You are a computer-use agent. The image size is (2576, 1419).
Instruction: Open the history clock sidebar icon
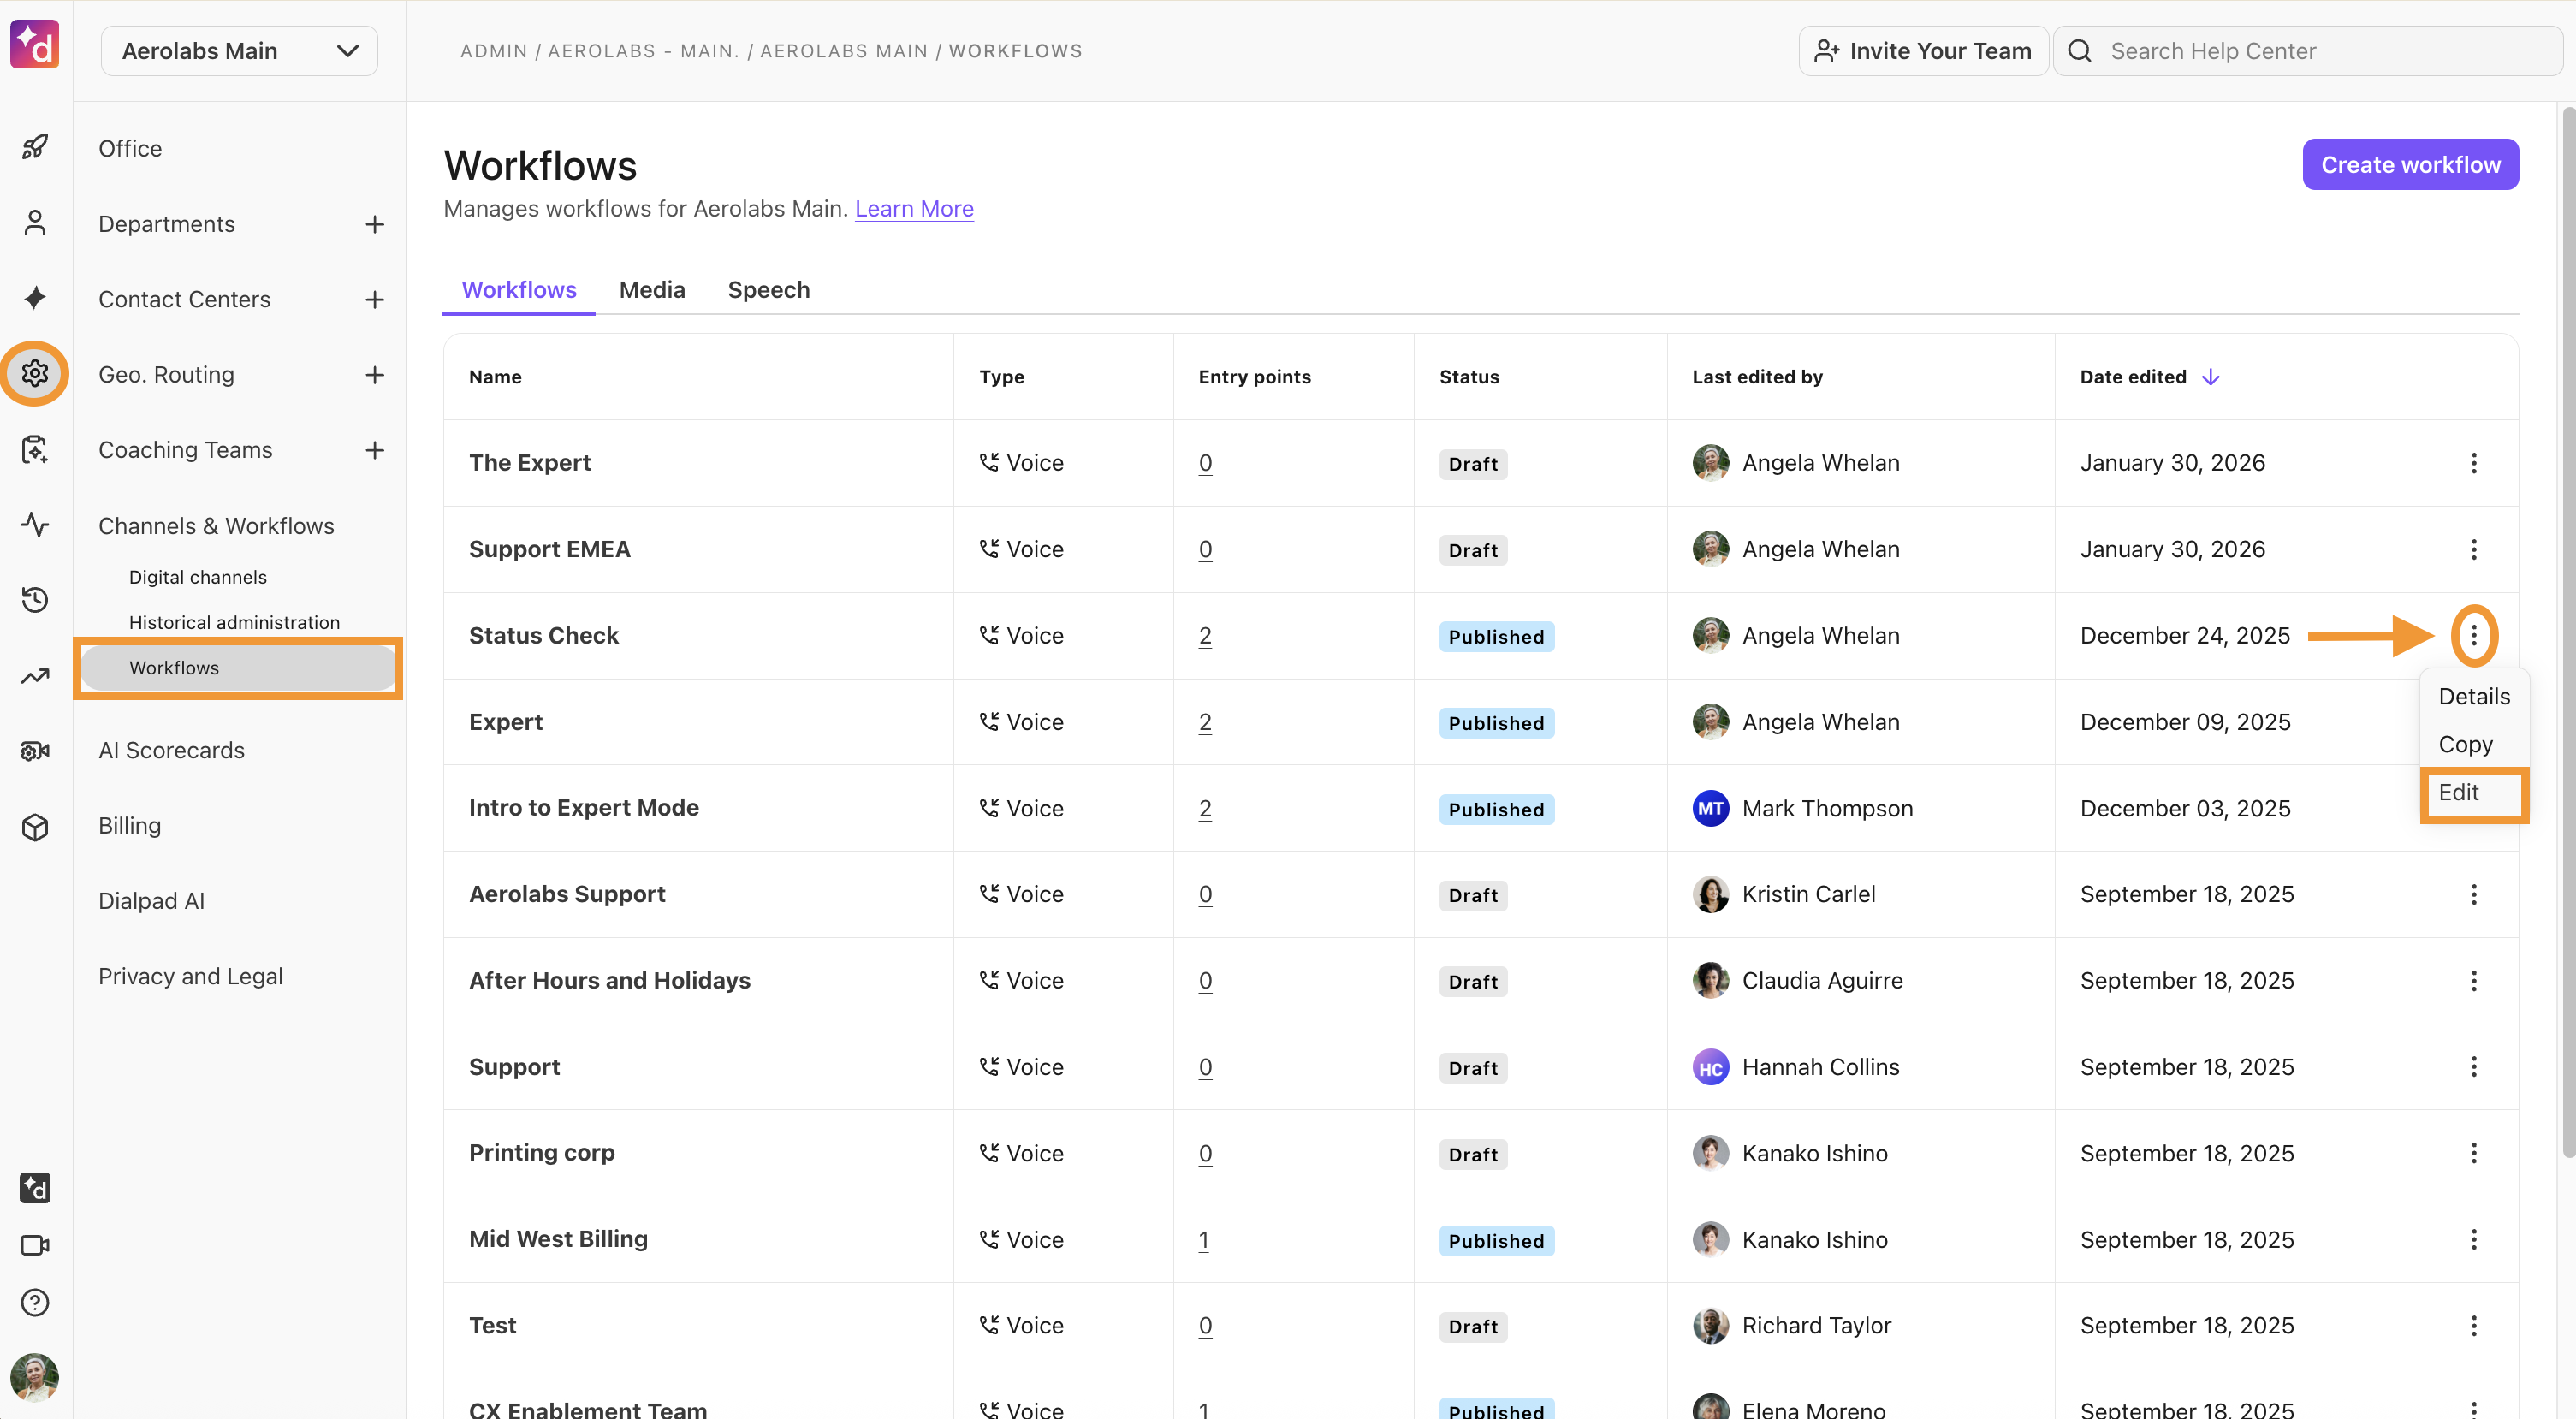tap(35, 599)
